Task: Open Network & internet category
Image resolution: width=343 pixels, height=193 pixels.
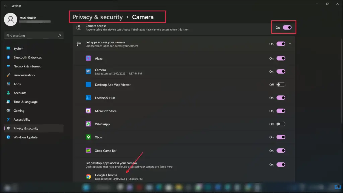Action: coord(34,66)
